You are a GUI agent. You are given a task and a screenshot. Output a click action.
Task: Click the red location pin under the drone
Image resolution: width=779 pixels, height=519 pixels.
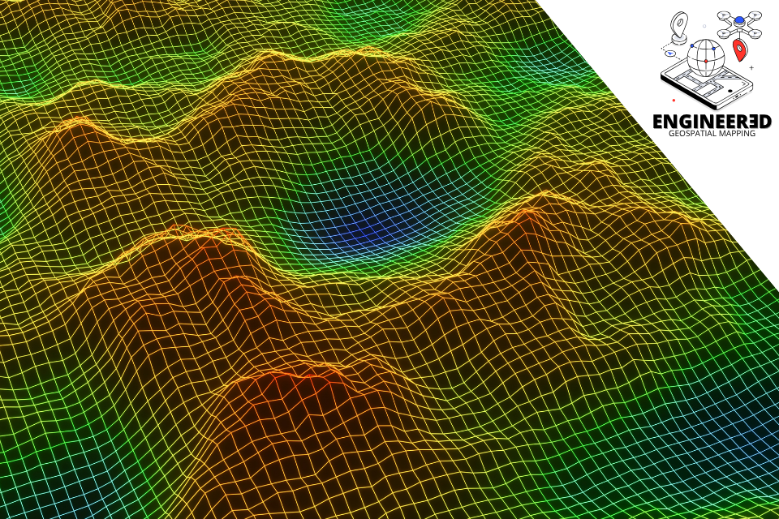tap(738, 51)
